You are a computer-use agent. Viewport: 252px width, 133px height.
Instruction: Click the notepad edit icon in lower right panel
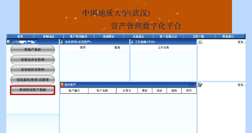pyautogui.click(x=200, y=85)
